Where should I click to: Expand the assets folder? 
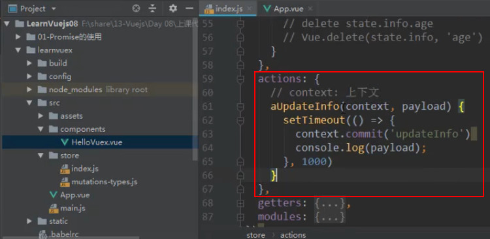41,116
